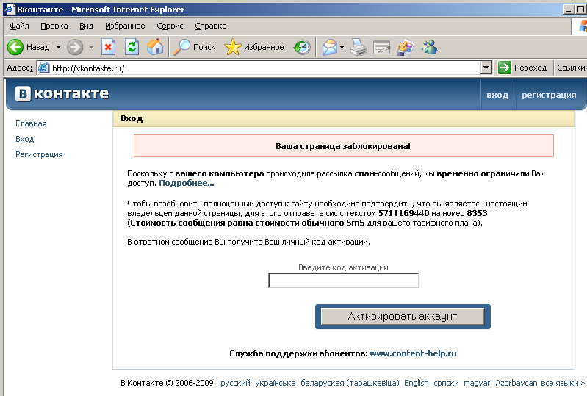
Task: Expand the Mail button dropdown arrow
Action: pyautogui.click(x=342, y=47)
